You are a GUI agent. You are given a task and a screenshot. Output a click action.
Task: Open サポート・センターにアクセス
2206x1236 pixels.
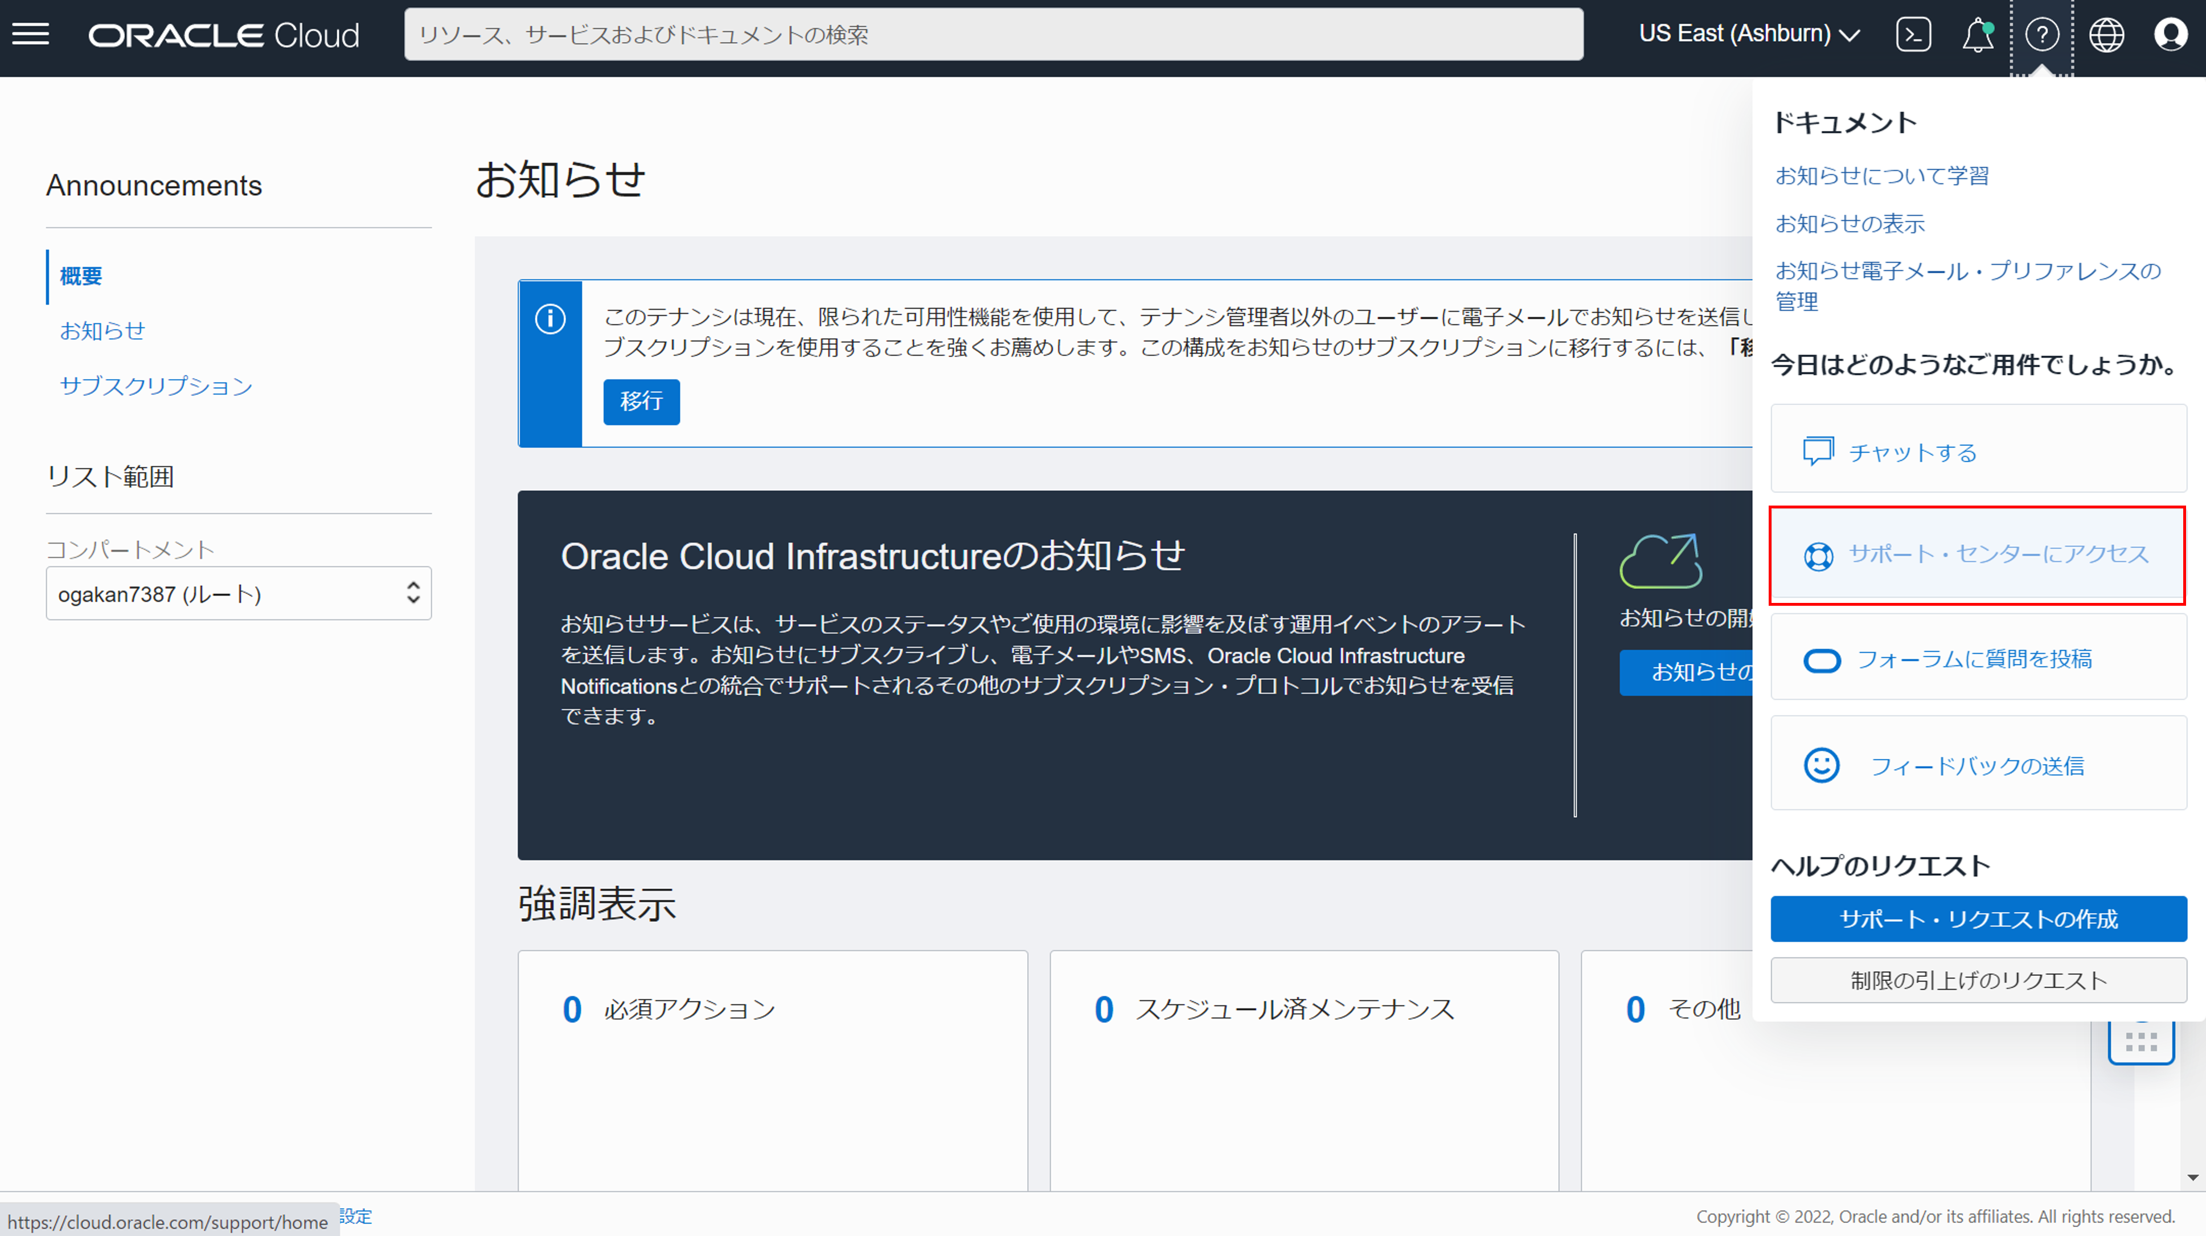click(x=1978, y=555)
